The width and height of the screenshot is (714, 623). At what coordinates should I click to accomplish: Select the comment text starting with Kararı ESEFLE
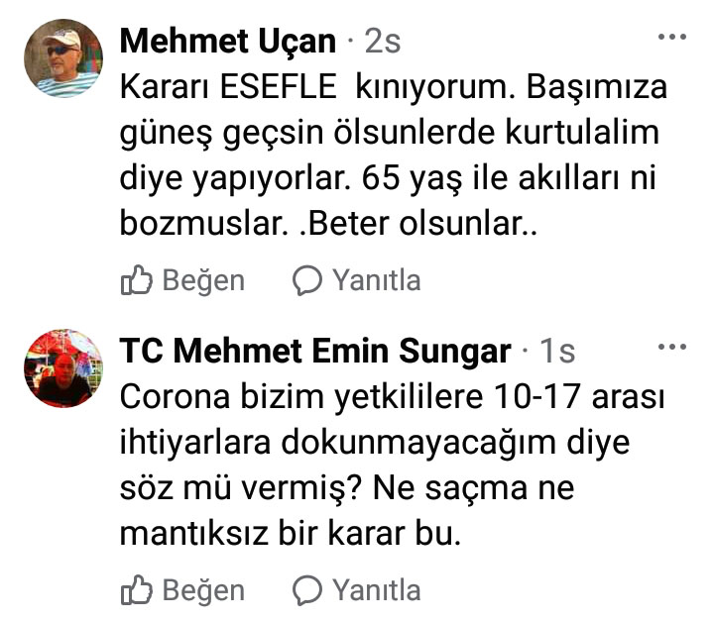(394, 156)
